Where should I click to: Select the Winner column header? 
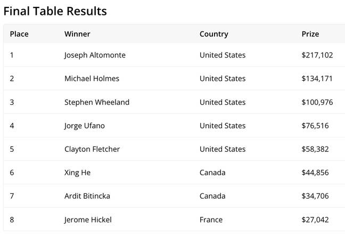coord(77,34)
